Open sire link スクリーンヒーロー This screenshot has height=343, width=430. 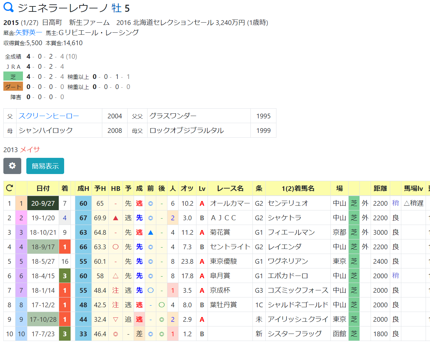pyautogui.click(x=49, y=116)
